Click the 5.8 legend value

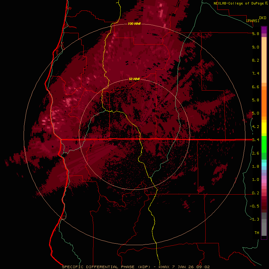(x=256, y=100)
